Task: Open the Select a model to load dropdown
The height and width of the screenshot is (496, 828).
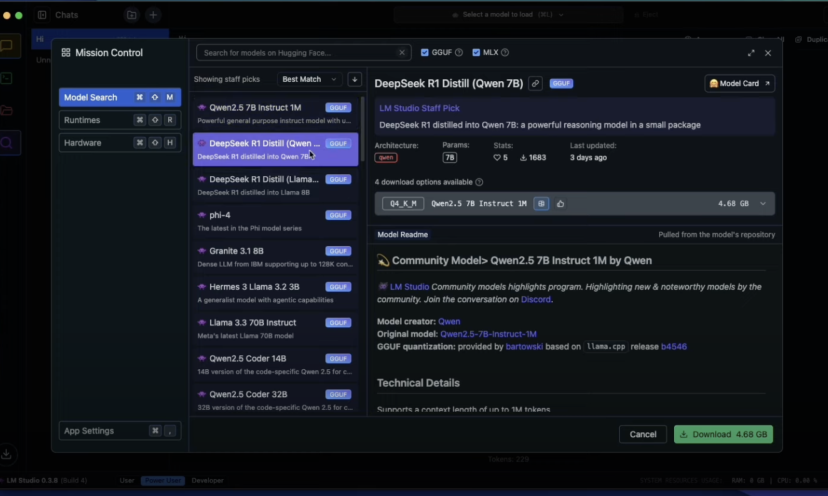Action: 508,14
